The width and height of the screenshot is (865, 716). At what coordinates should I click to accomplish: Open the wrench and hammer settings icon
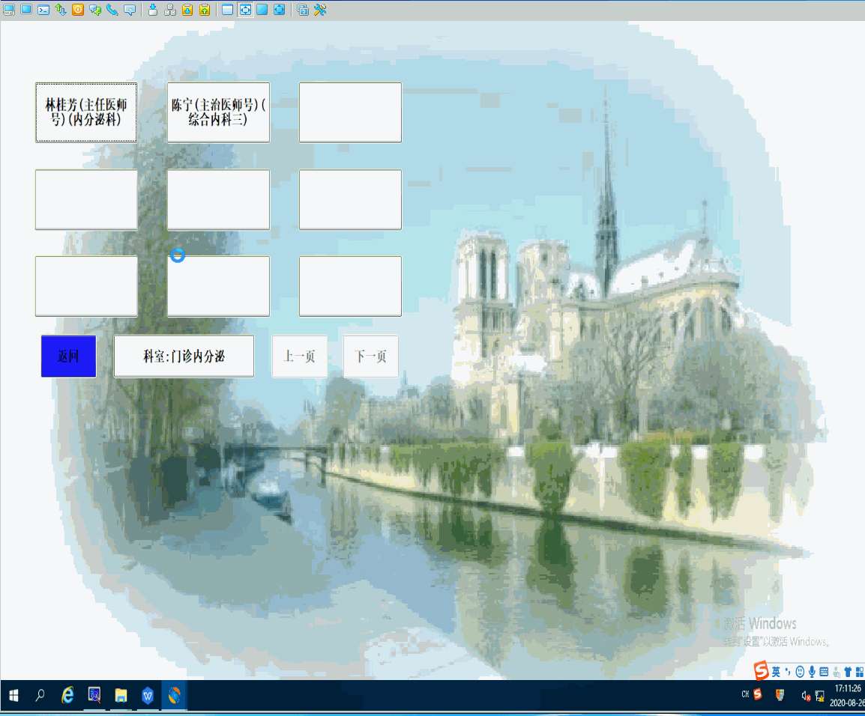(320, 10)
